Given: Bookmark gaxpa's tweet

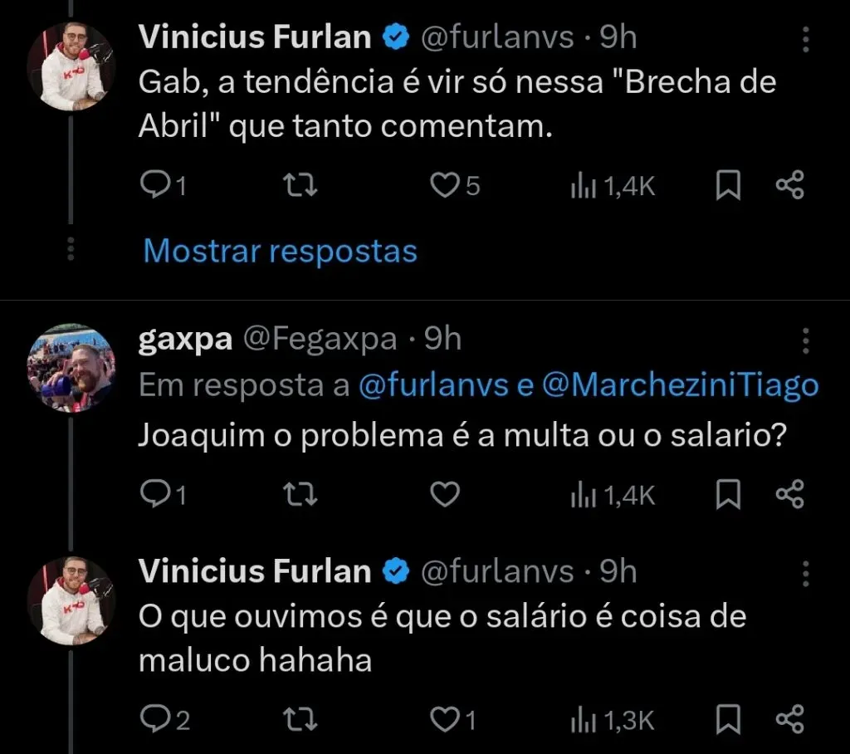Looking at the screenshot, I should coord(728,495).
